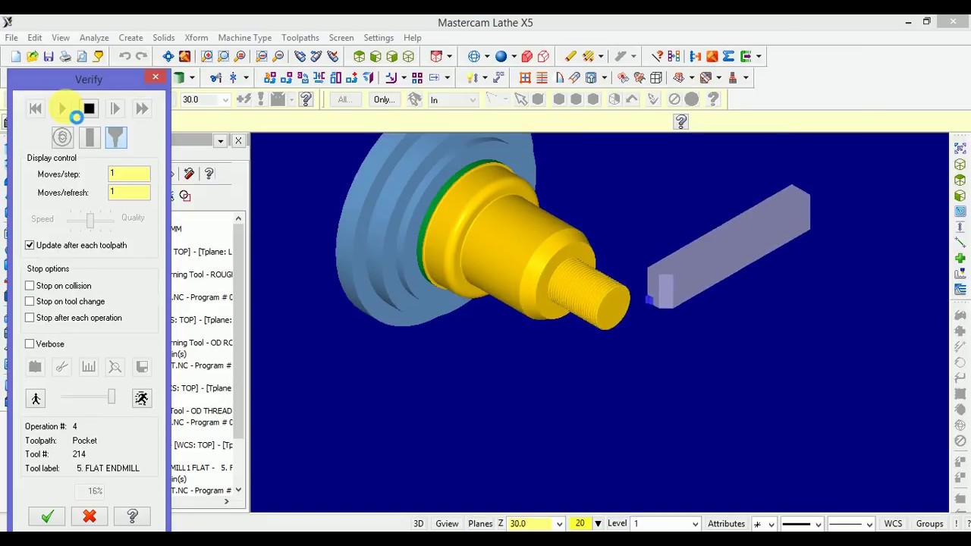
Task: Click the yellow pencil delete icon
Action: (570, 56)
